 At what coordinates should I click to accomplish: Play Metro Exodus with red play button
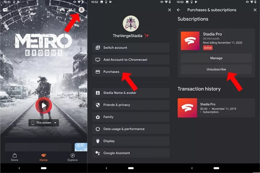point(43,105)
